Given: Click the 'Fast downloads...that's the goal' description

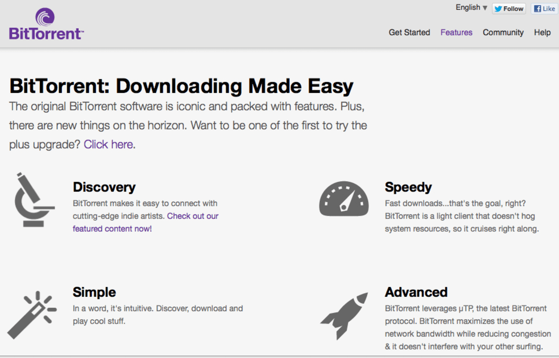Looking at the screenshot, I should tap(462, 216).
